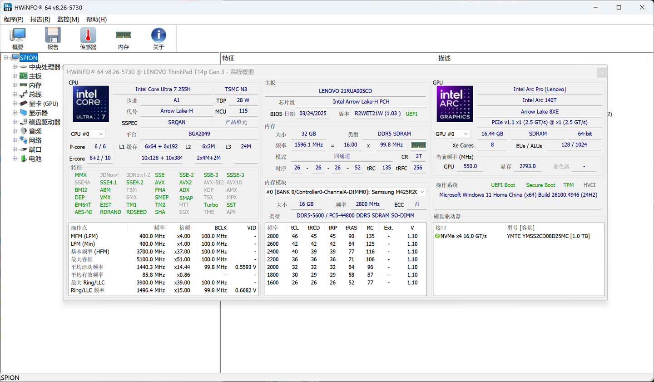
Task: Click the 平均活动频率 operating point row
Action: coord(163,267)
